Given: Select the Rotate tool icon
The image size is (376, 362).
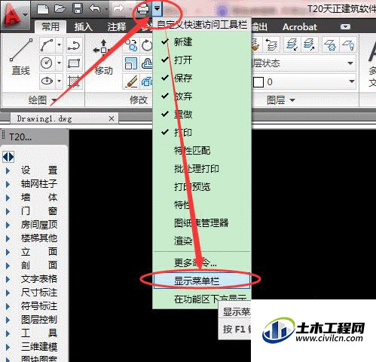Looking at the screenshot, I should click(x=147, y=45).
